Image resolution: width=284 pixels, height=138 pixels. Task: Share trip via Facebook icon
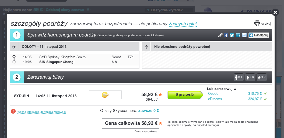point(226,35)
